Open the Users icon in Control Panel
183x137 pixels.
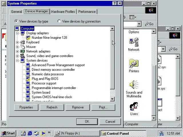(x=134, y=106)
